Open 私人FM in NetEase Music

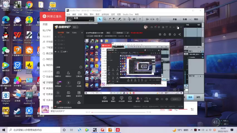[x=47, y=30]
